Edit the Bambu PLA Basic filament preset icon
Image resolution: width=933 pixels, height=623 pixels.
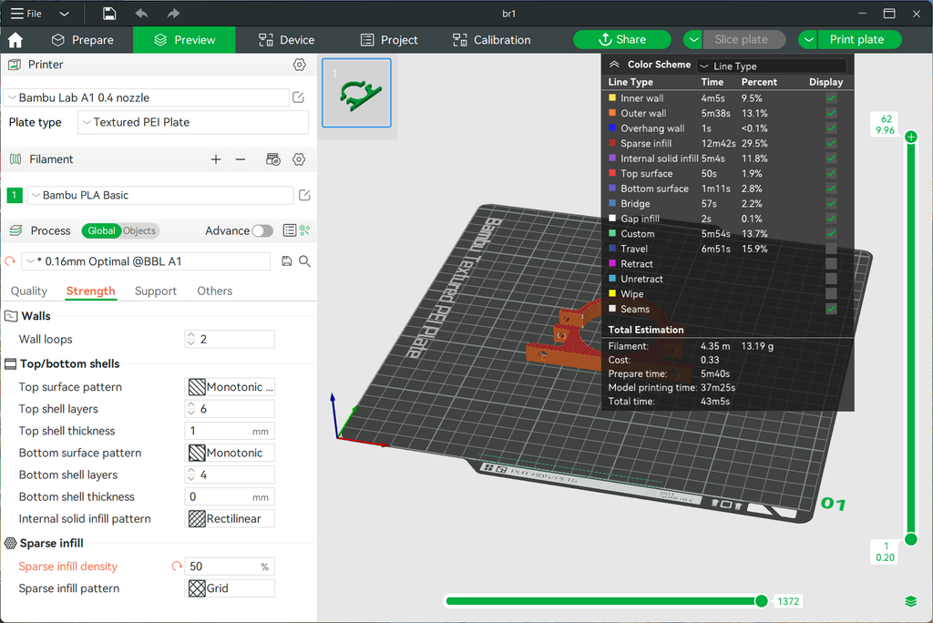click(x=304, y=195)
